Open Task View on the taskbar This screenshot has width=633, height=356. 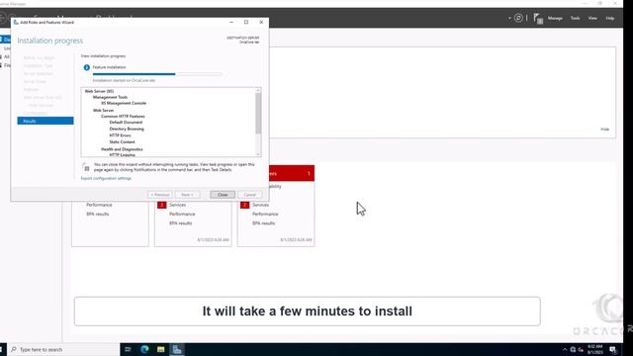click(x=128, y=349)
